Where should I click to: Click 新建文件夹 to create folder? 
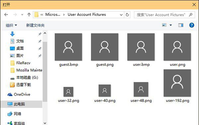click(35, 25)
